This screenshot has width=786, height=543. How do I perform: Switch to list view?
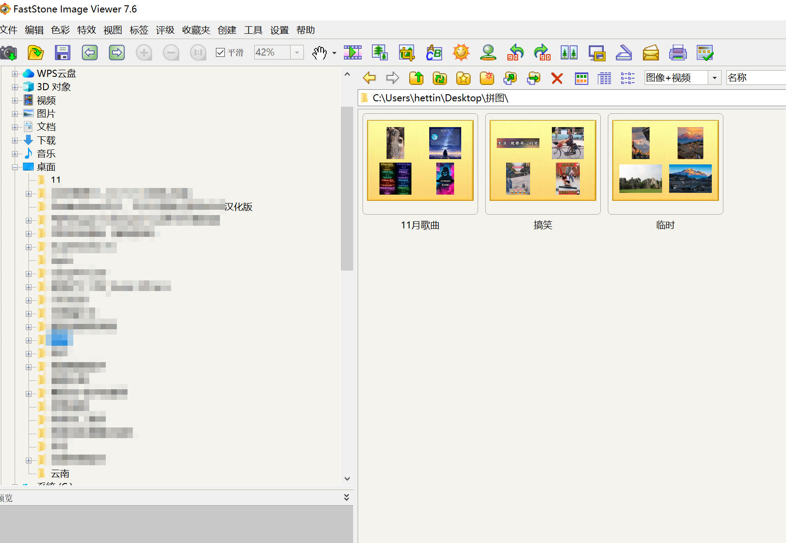pos(628,79)
